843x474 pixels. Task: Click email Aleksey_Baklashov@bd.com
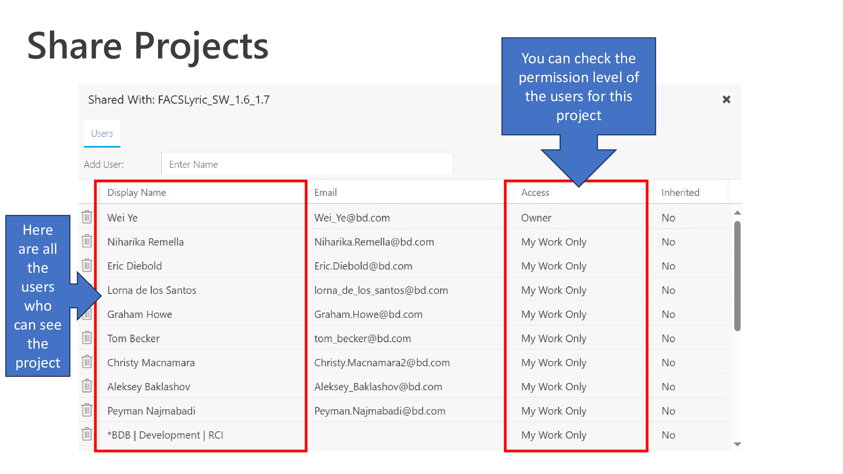click(378, 387)
